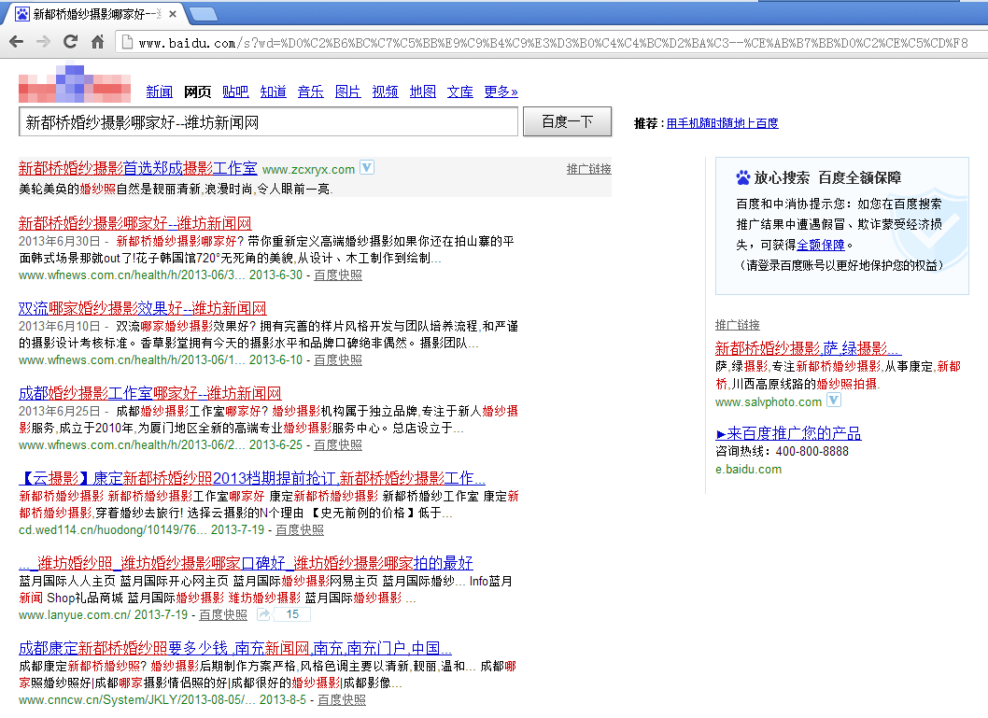The image size is (988, 718).
Task: Open 百度快照 for the cd.wed114.cn result
Action: click(299, 529)
